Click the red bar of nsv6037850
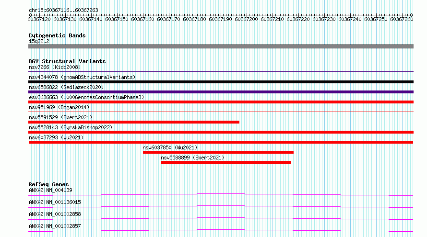The width and height of the screenshot is (427, 237). click(x=218, y=152)
